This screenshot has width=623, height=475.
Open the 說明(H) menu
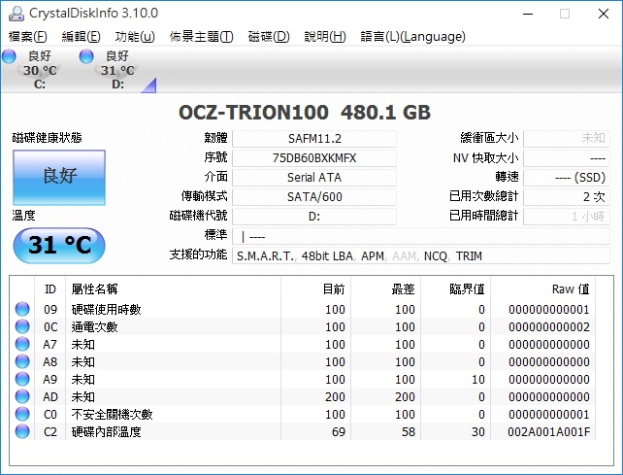[x=325, y=37]
